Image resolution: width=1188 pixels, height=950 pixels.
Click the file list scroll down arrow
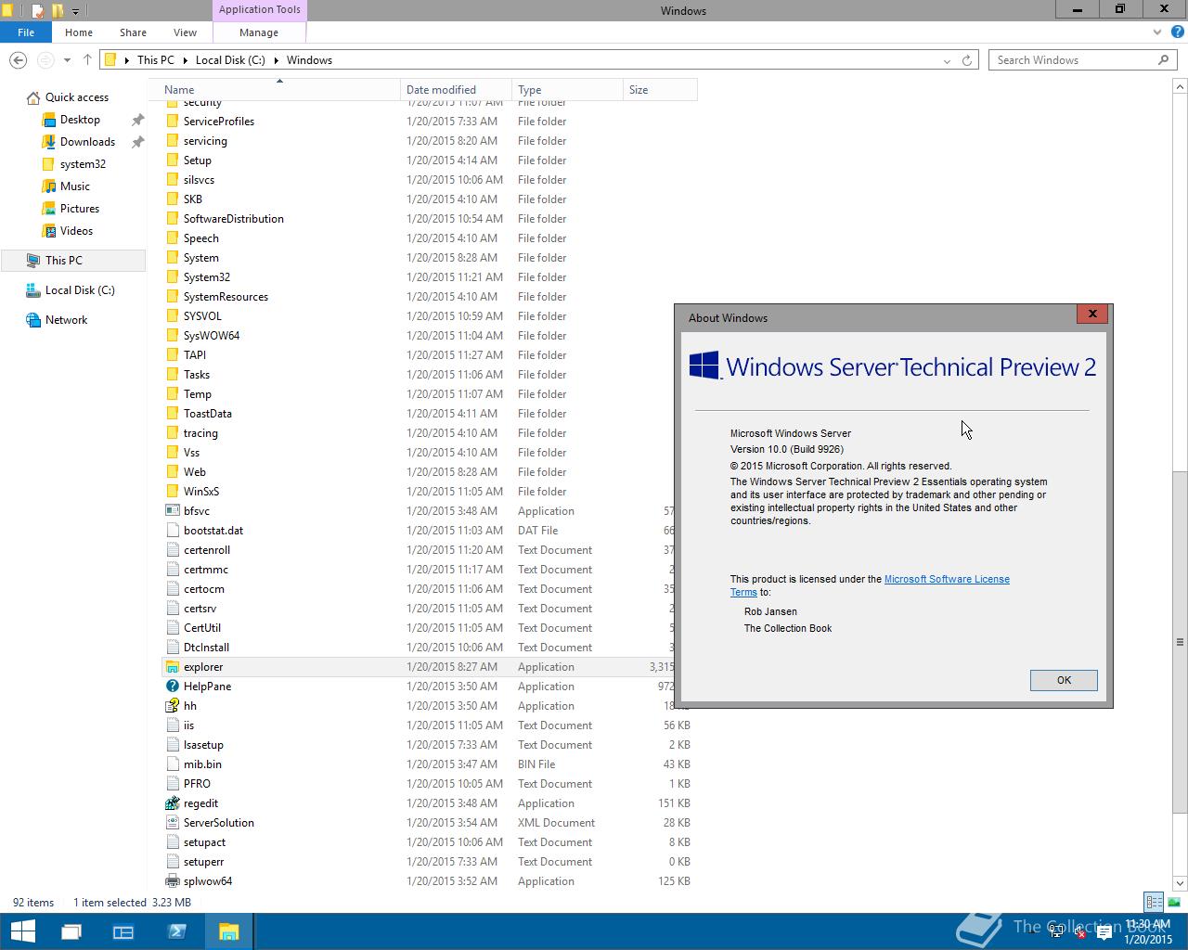pyautogui.click(x=1180, y=882)
